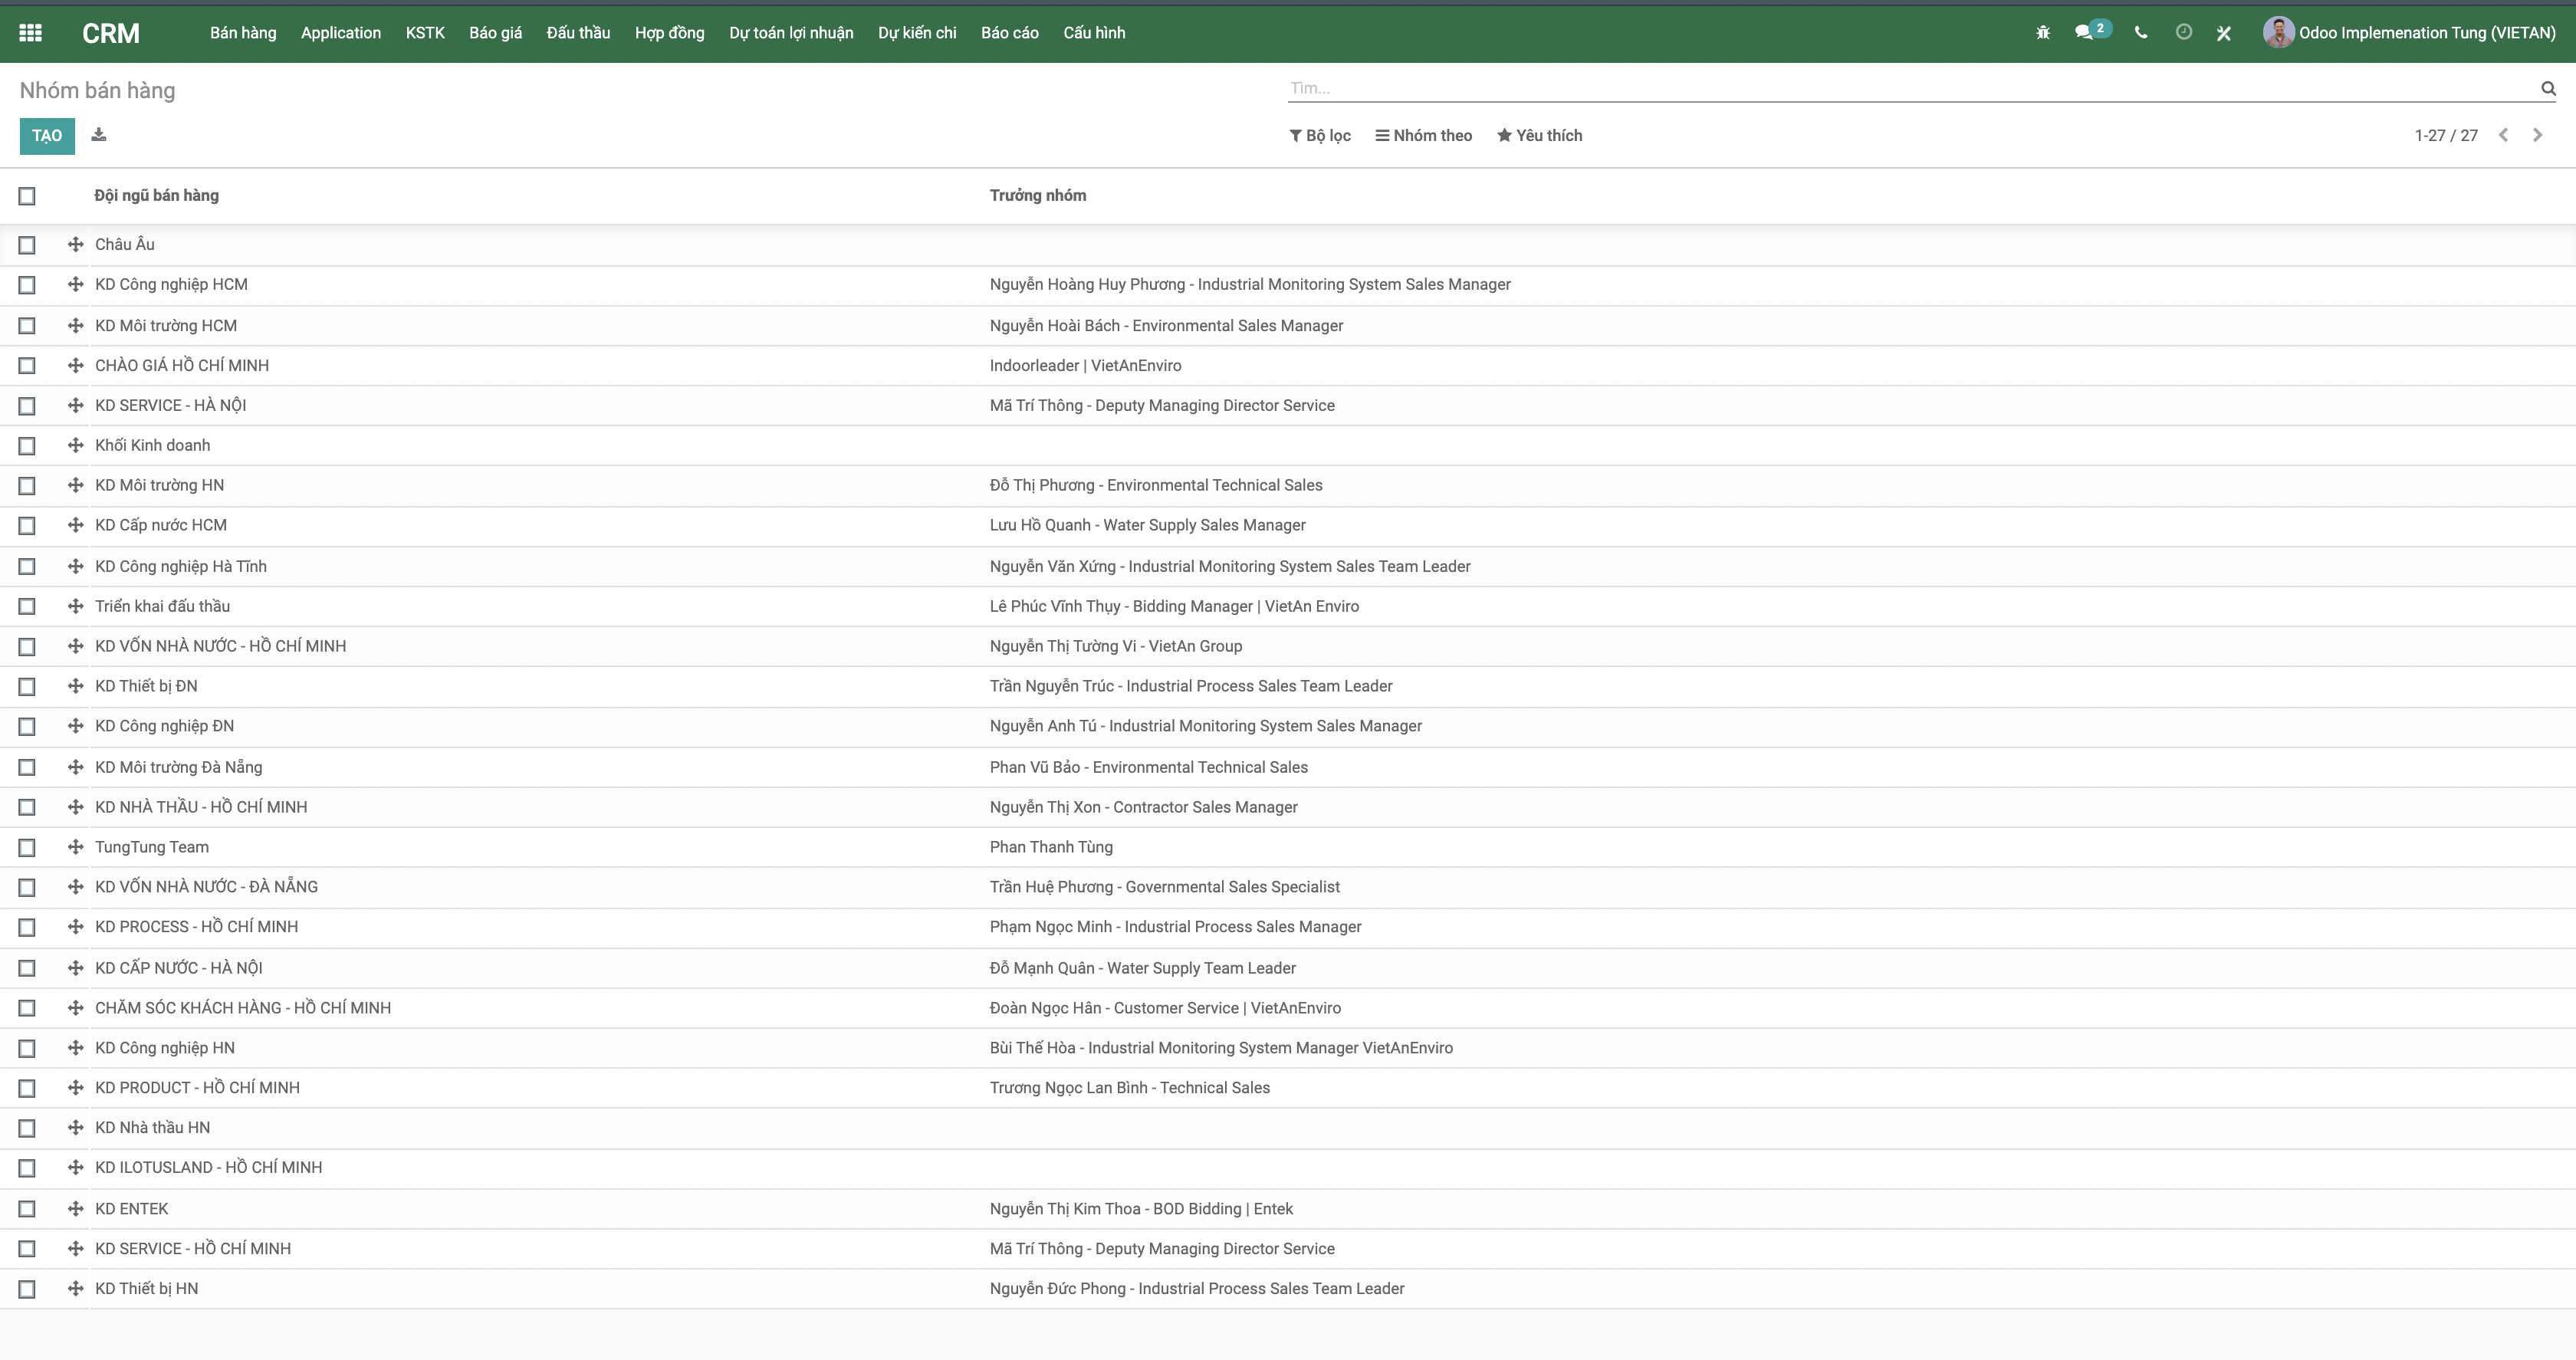This screenshot has width=2576, height=1360.
Task: Open the Cấu hình menu
Action: point(1094,33)
